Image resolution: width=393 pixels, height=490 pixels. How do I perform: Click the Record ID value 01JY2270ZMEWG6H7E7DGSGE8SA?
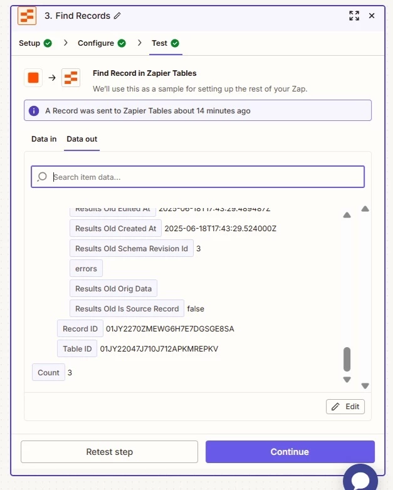[x=170, y=329]
